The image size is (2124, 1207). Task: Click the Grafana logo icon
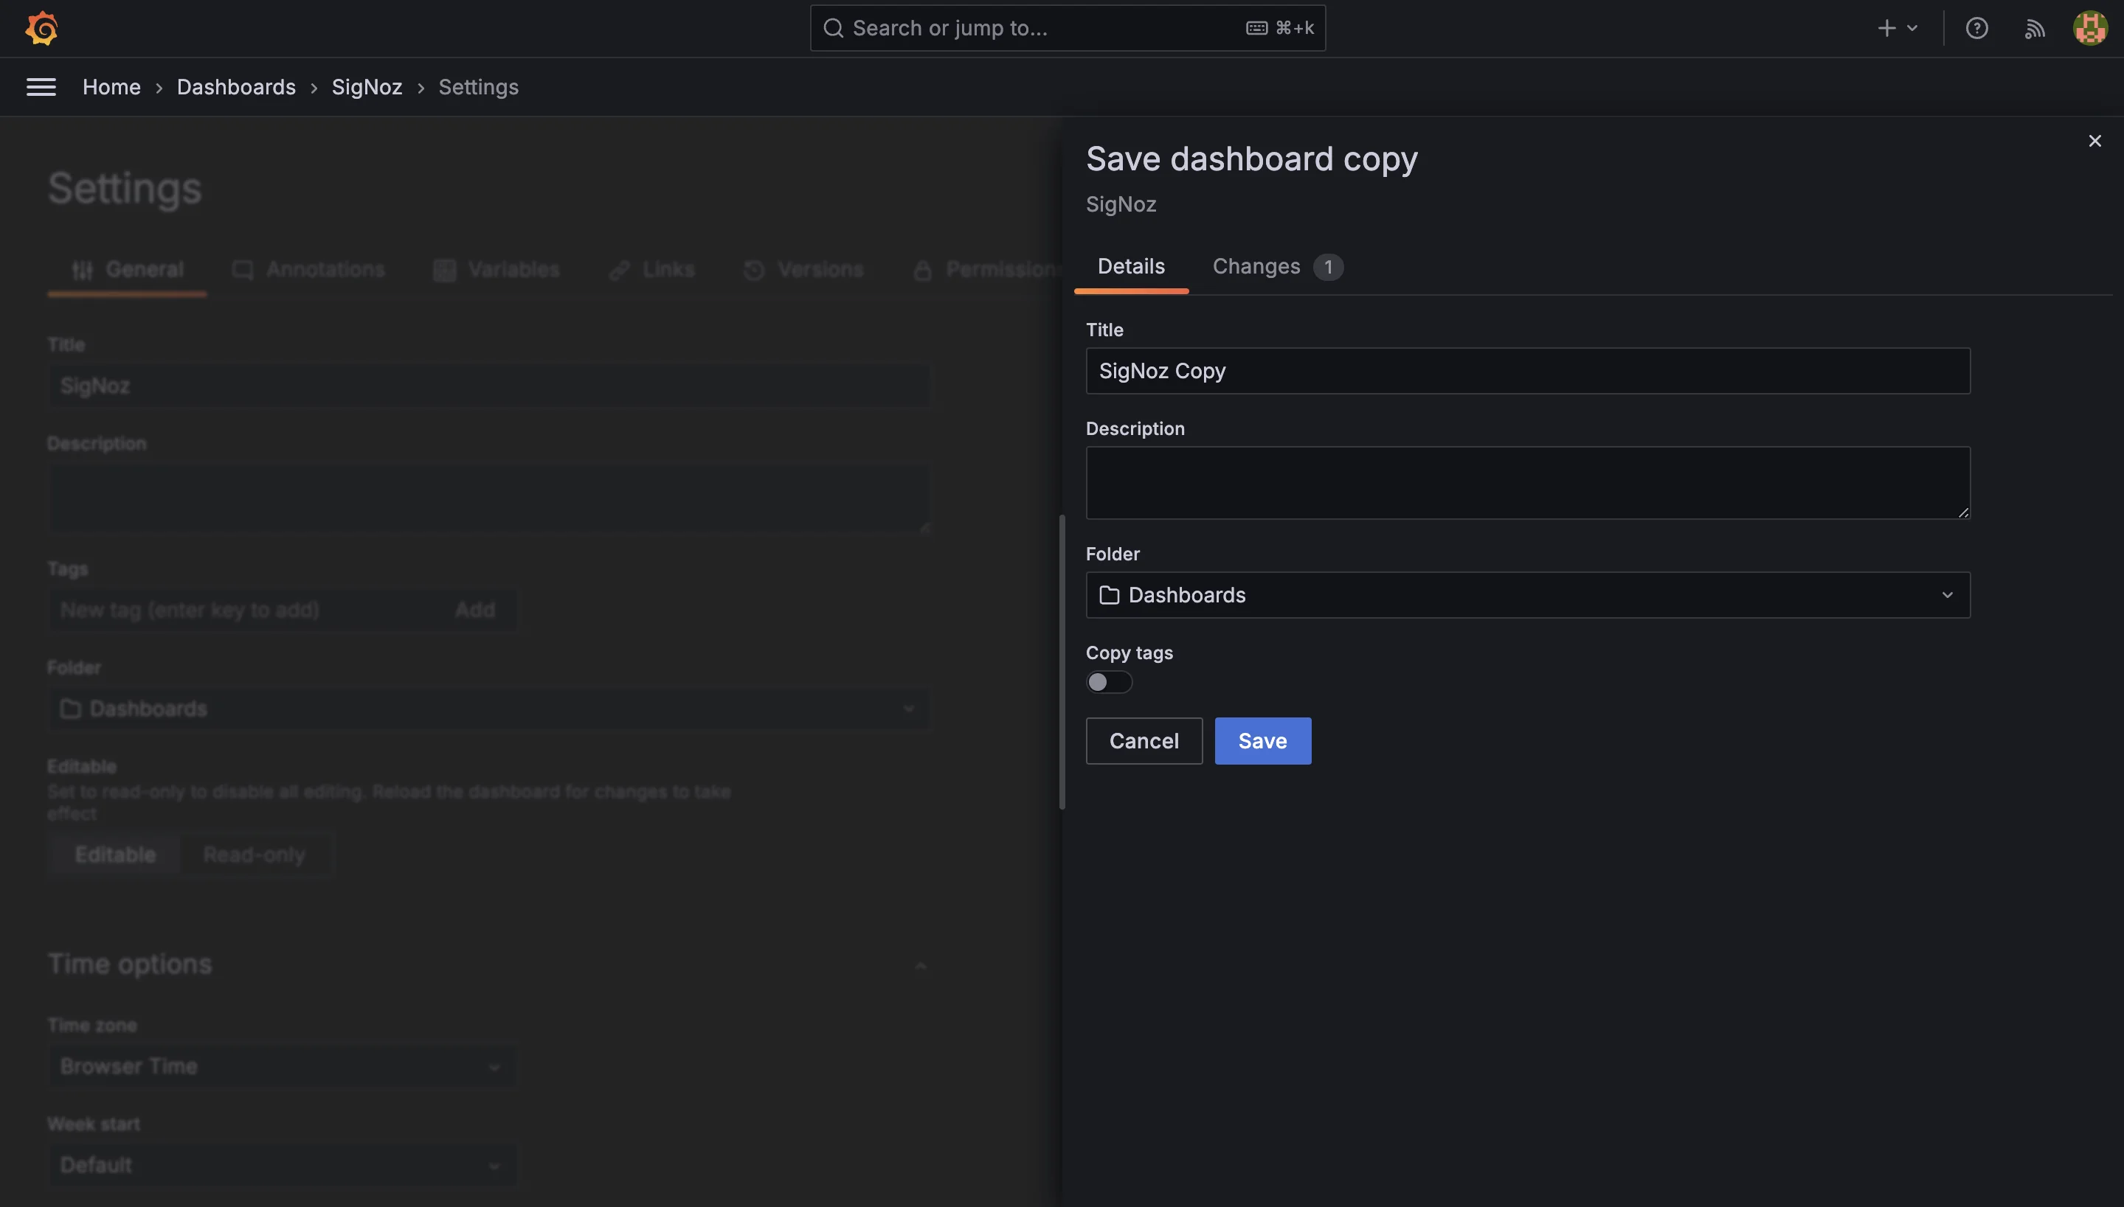click(41, 28)
